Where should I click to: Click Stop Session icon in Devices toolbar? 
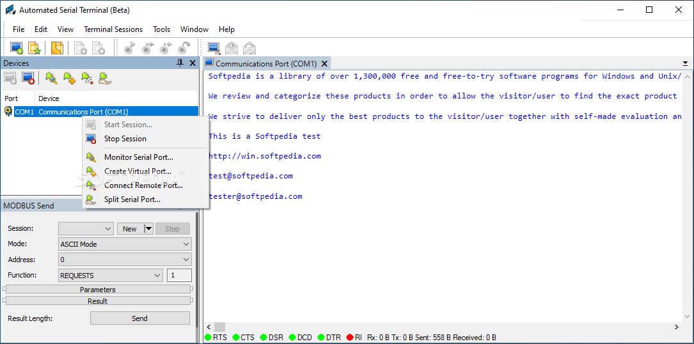[x=28, y=79]
